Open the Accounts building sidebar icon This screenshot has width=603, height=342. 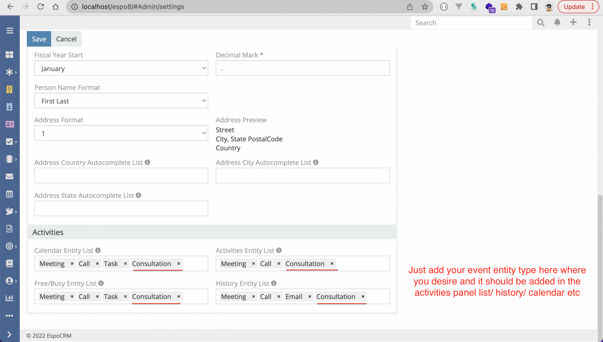(10, 89)
